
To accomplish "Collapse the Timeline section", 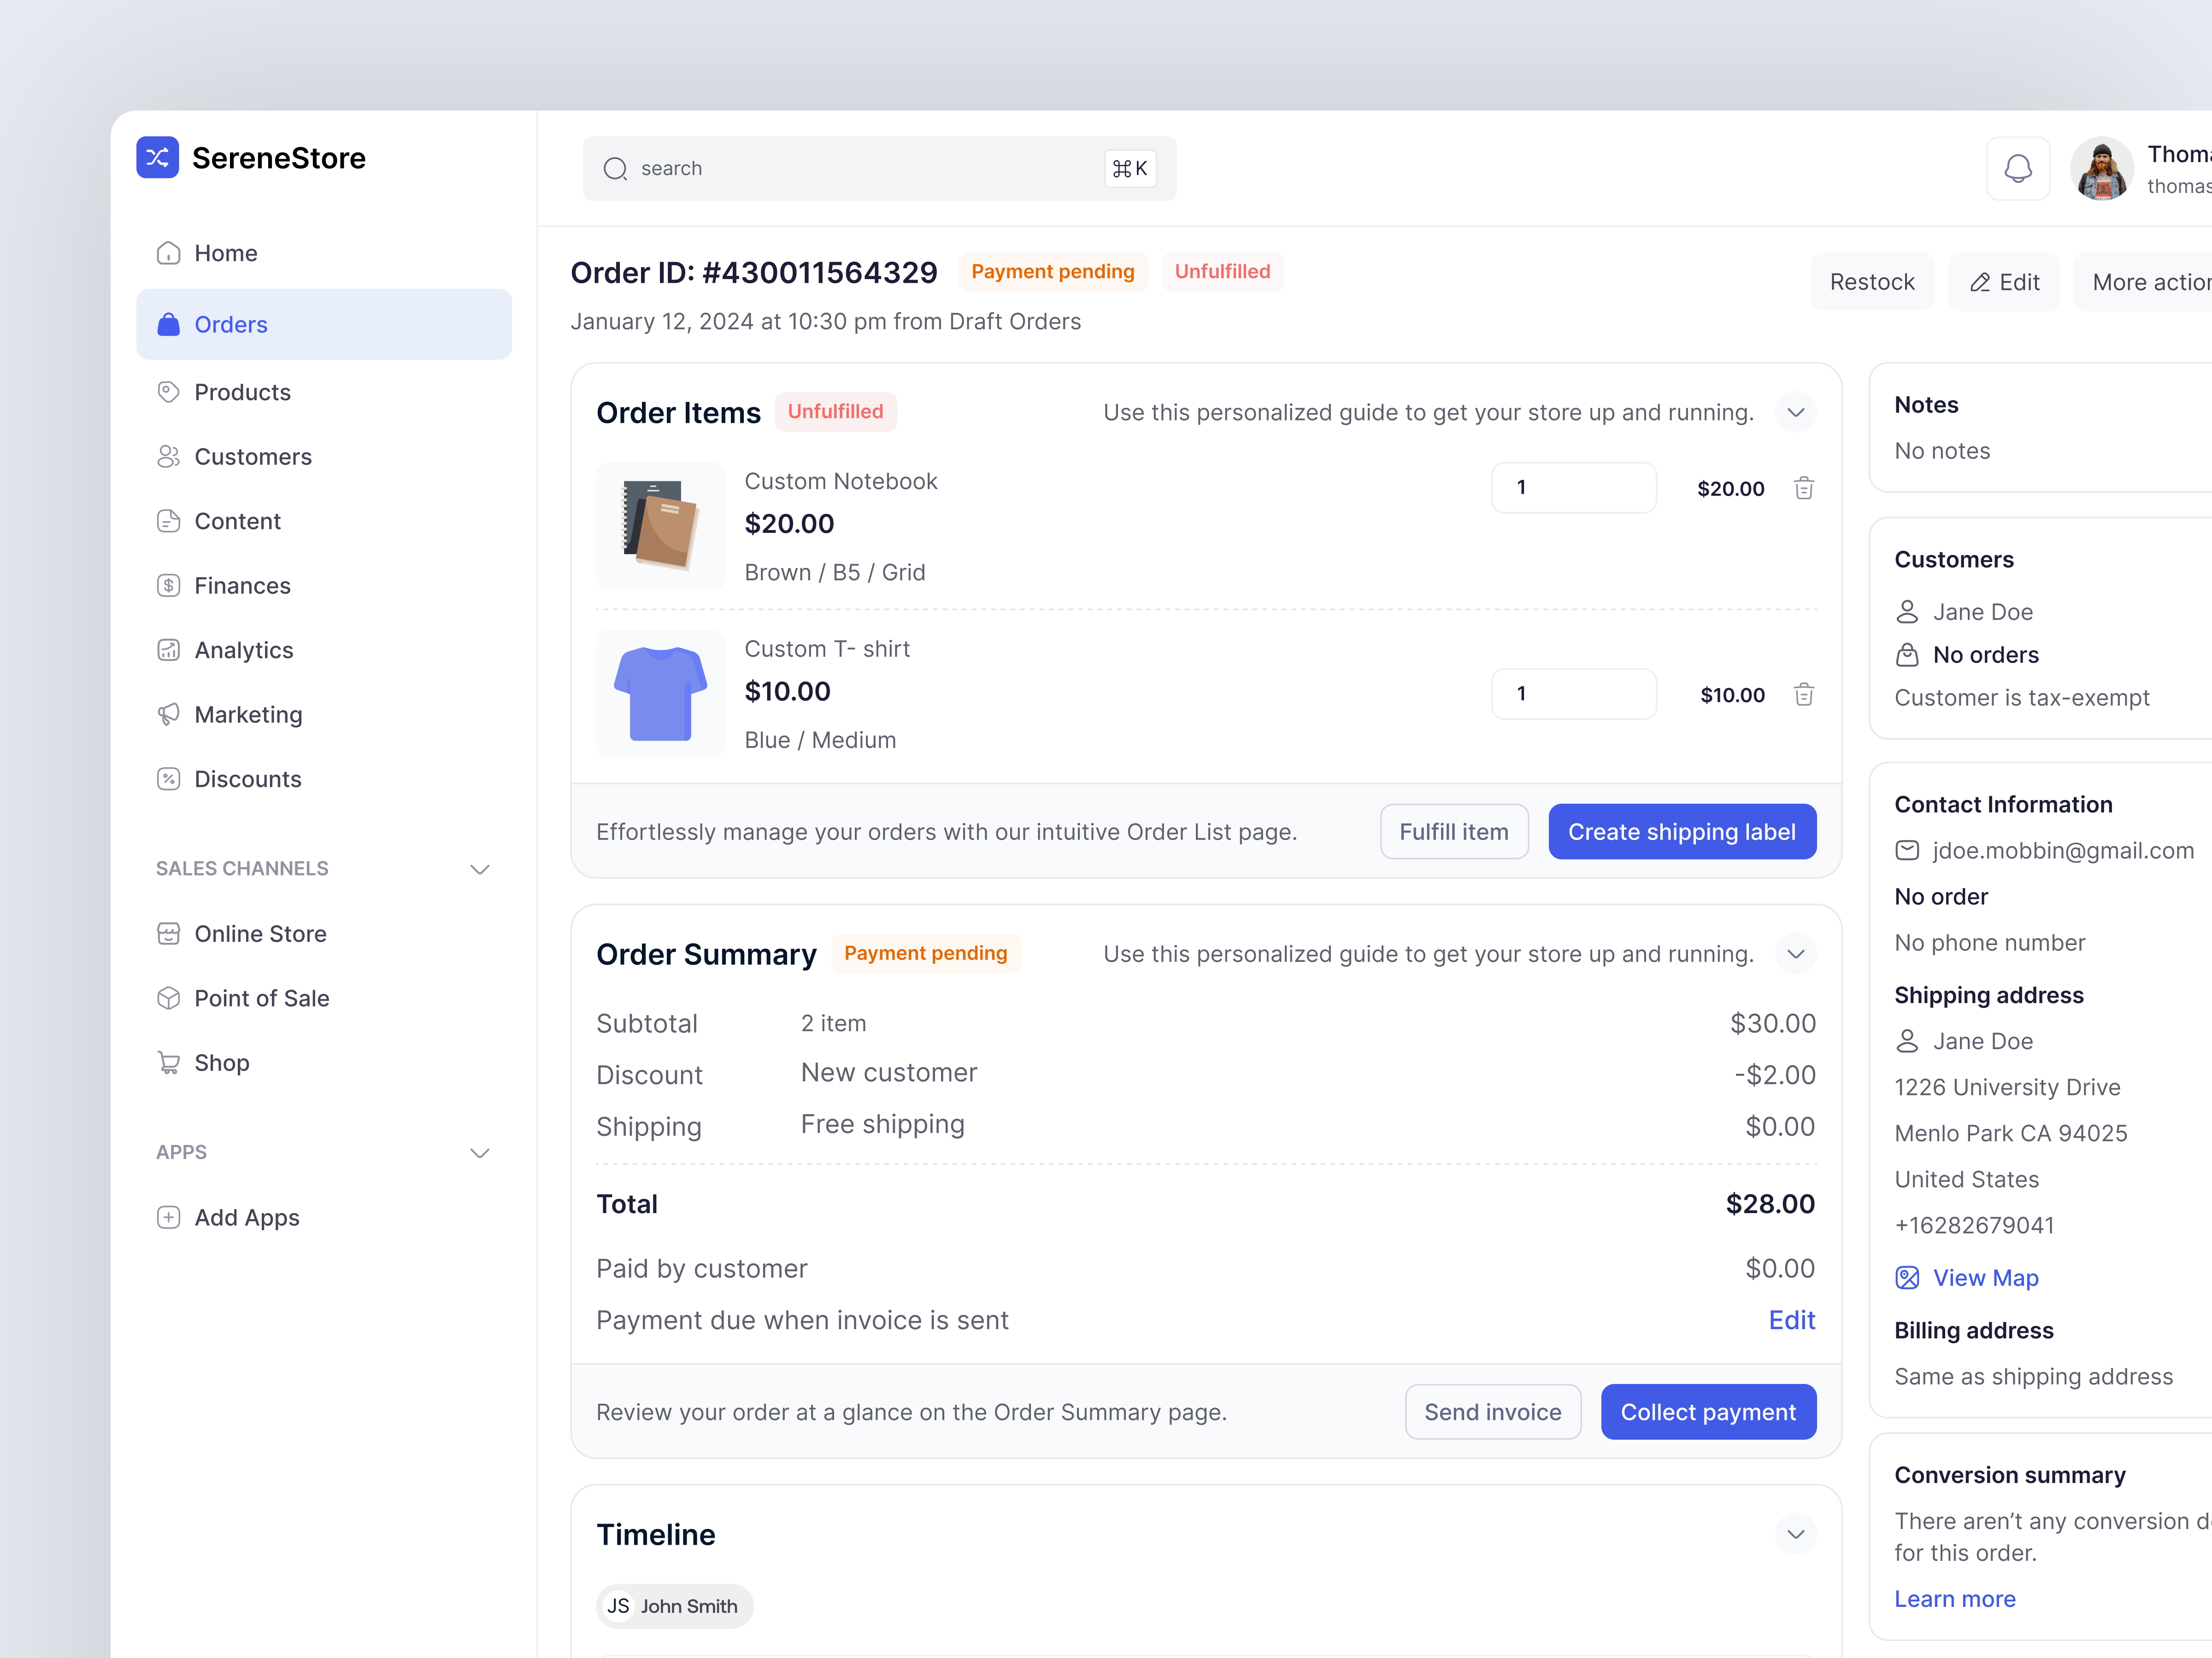I will tap(1795, 1534).
